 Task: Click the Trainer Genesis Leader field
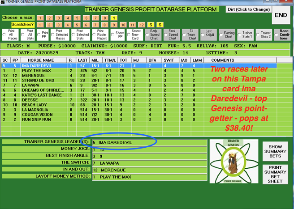point(150,142)
